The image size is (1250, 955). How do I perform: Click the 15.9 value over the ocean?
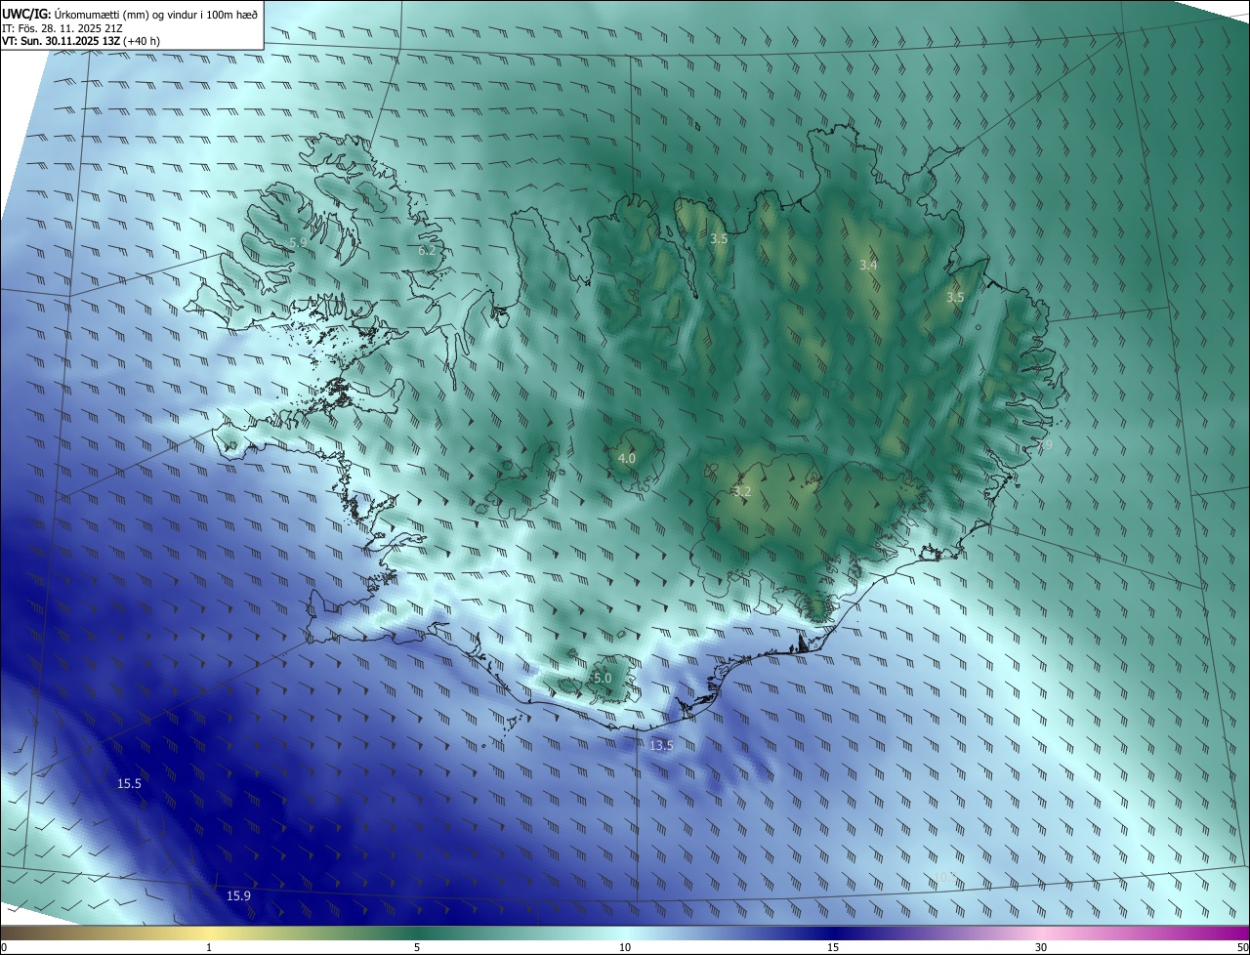238,895
